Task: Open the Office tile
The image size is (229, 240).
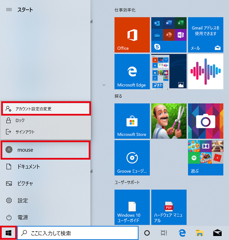Action: pos(132,35)
